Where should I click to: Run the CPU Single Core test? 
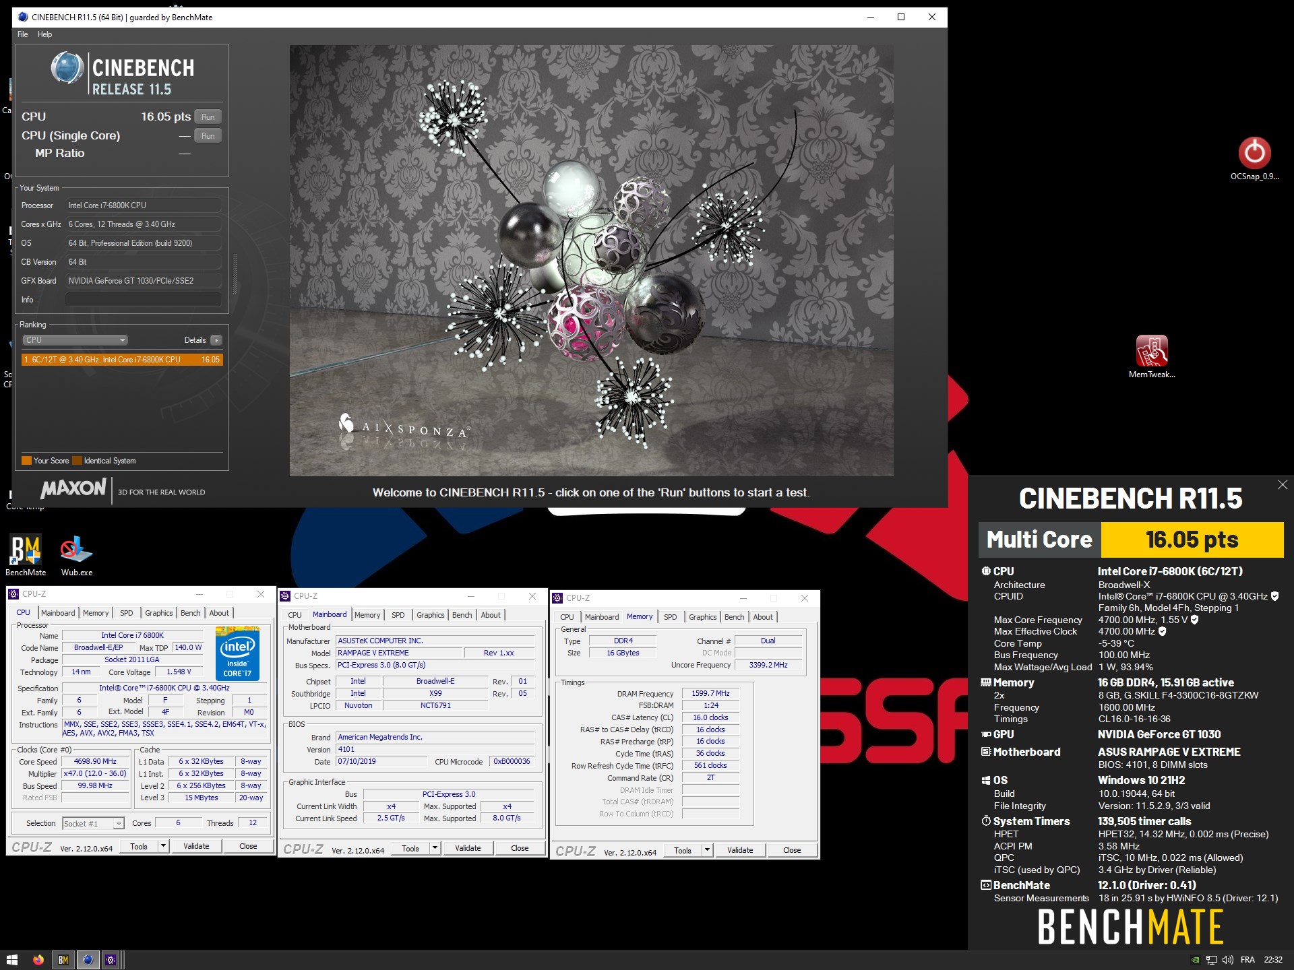[208, 136]
